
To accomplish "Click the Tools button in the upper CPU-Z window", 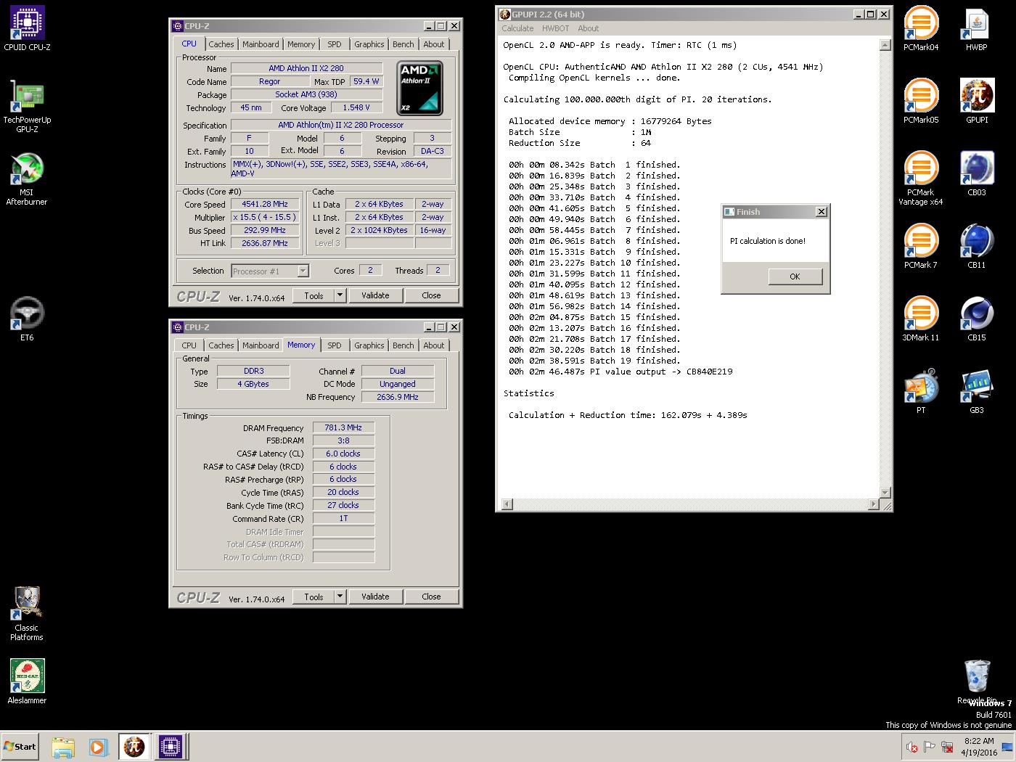I will tap(314, 295).
